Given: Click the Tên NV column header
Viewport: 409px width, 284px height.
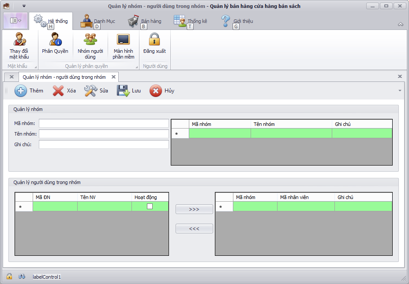Looking at the screenshot, I should coord(105,197).
